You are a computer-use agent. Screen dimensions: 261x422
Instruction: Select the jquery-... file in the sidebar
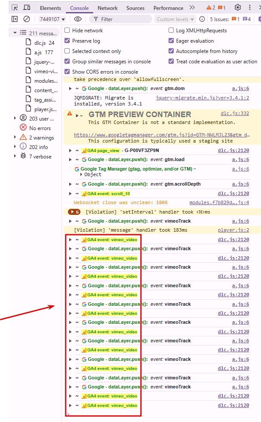click(x=40, y=62)
